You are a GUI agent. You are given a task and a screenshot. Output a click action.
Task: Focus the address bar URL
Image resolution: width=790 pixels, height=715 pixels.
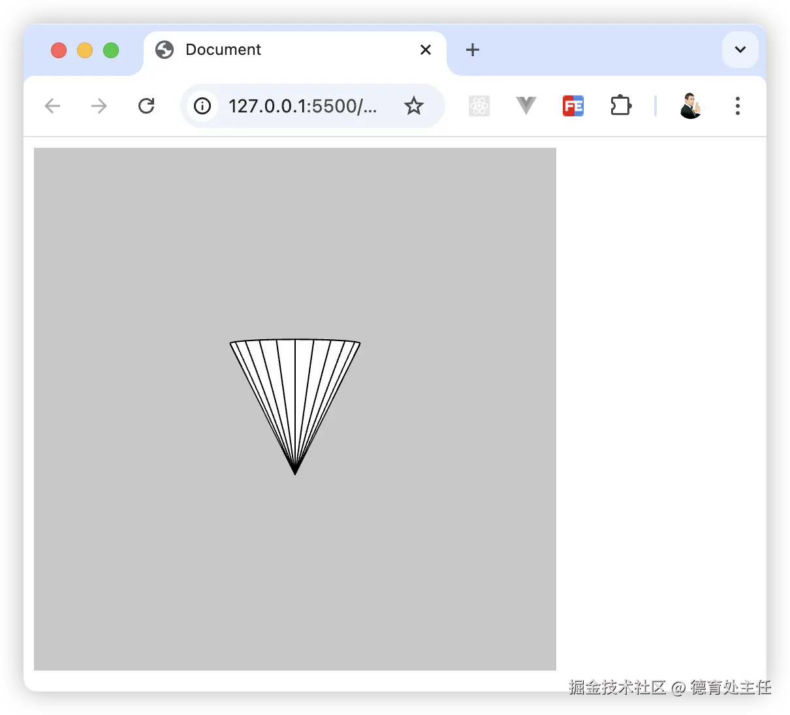pyautogui.click(x=302, y=106)
